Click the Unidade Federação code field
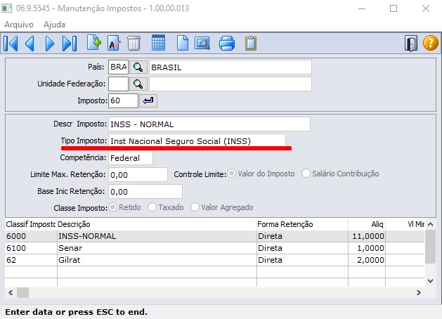This screenshot has width=442, height=319. (x=118, y=84)
